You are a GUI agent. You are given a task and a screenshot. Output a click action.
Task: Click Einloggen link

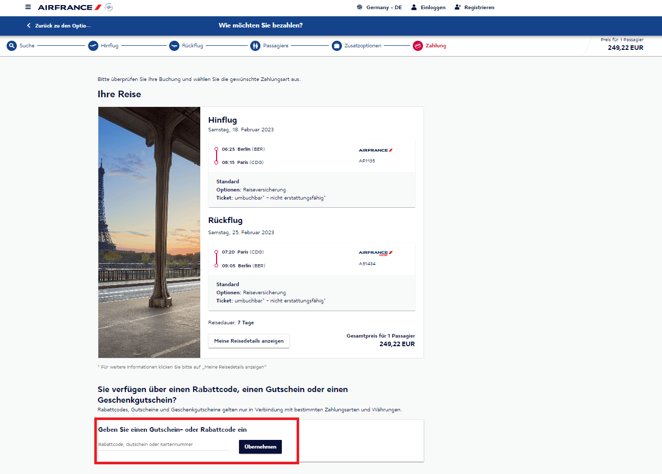pos(433,7)
